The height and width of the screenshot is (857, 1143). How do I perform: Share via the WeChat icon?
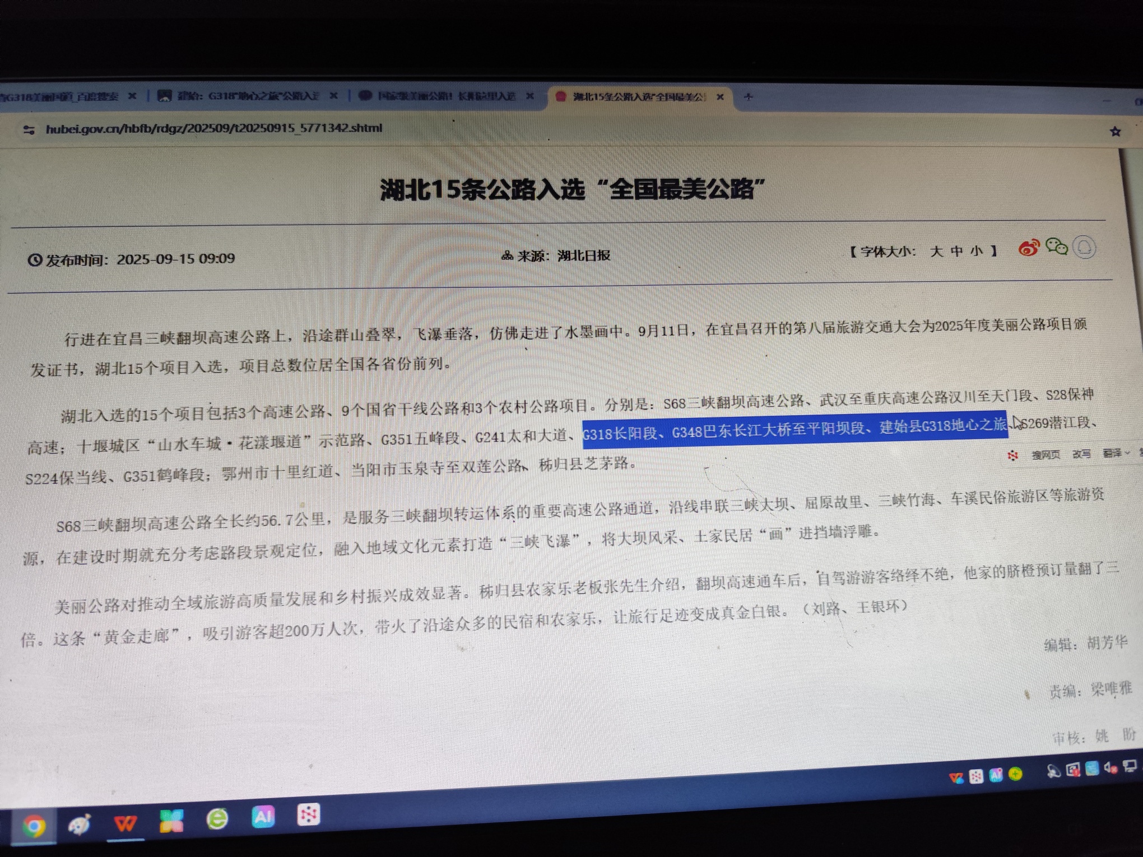pyautogui.click(x=1057, y=246)
